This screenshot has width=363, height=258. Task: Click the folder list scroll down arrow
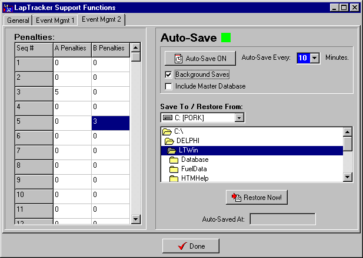tap(348, 177)
